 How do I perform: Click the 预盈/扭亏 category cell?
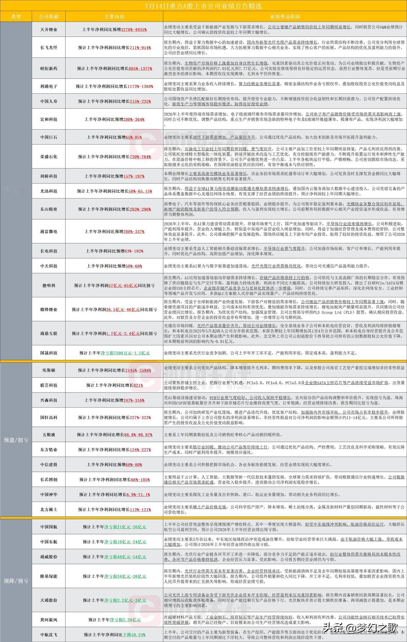[x=16, y=440]
